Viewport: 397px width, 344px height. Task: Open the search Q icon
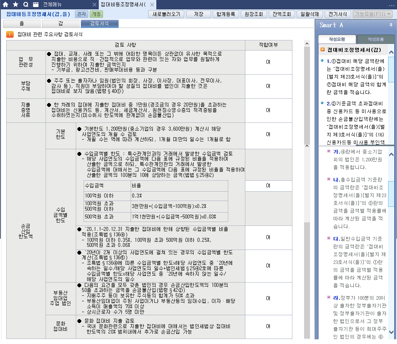tap(26, 4)
